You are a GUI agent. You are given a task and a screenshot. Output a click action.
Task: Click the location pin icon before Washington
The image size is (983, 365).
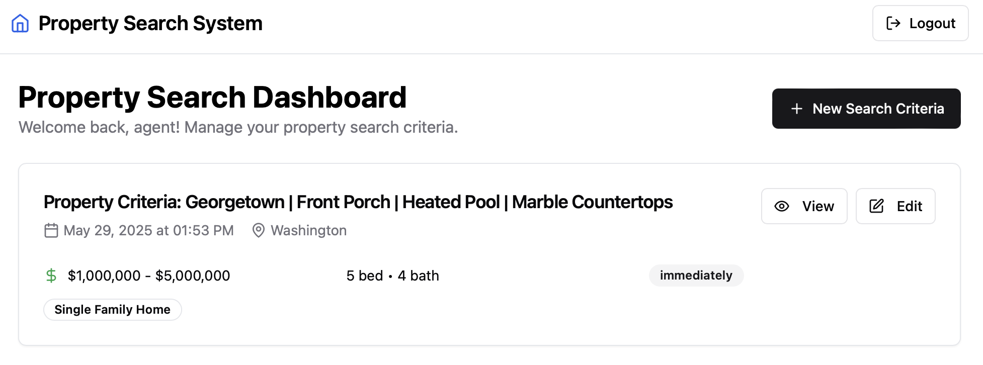(259, 230)
